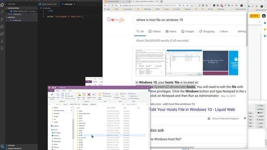Screen dimensions: 267x150
Task: Open the Test flask view in VS Code
Action: pyautogui.click(x=2, y=41)
